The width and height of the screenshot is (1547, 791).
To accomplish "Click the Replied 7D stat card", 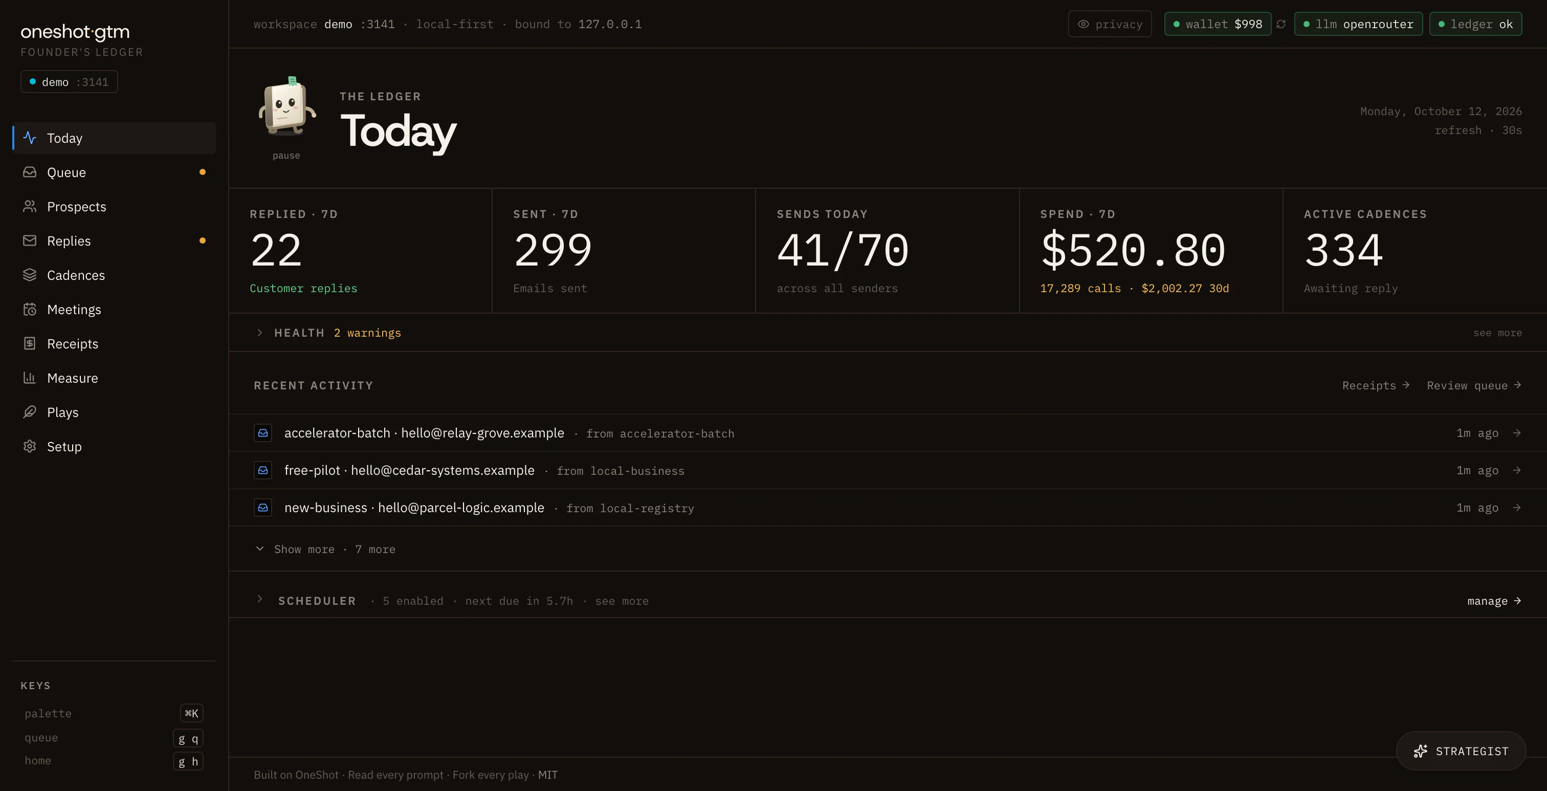I will 360,251.
